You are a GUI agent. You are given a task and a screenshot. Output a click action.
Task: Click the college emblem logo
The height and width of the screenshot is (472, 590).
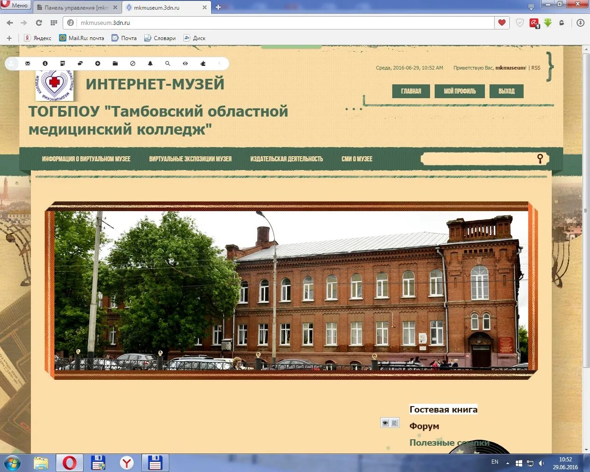[x=55, y=85]
